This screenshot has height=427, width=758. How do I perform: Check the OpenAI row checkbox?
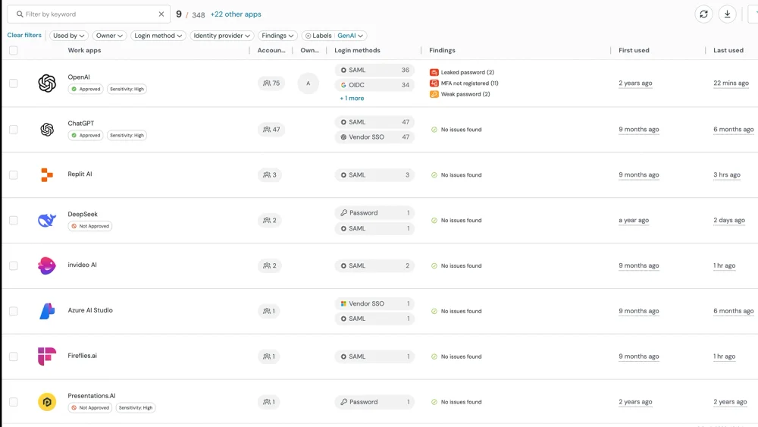coord(14,83)
